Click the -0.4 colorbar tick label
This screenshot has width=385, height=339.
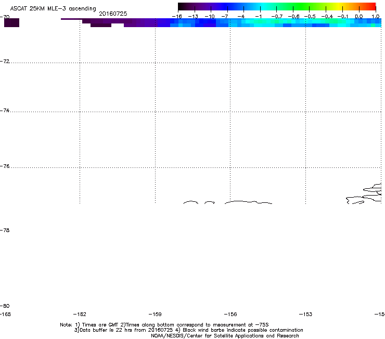(x=327, y=17)
